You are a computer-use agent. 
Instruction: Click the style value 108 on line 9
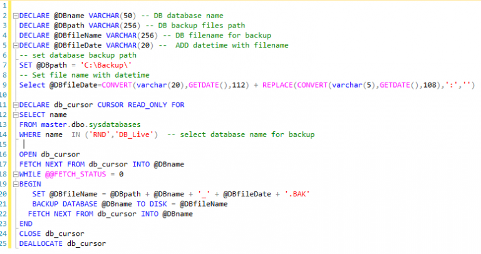coord(430,85)
